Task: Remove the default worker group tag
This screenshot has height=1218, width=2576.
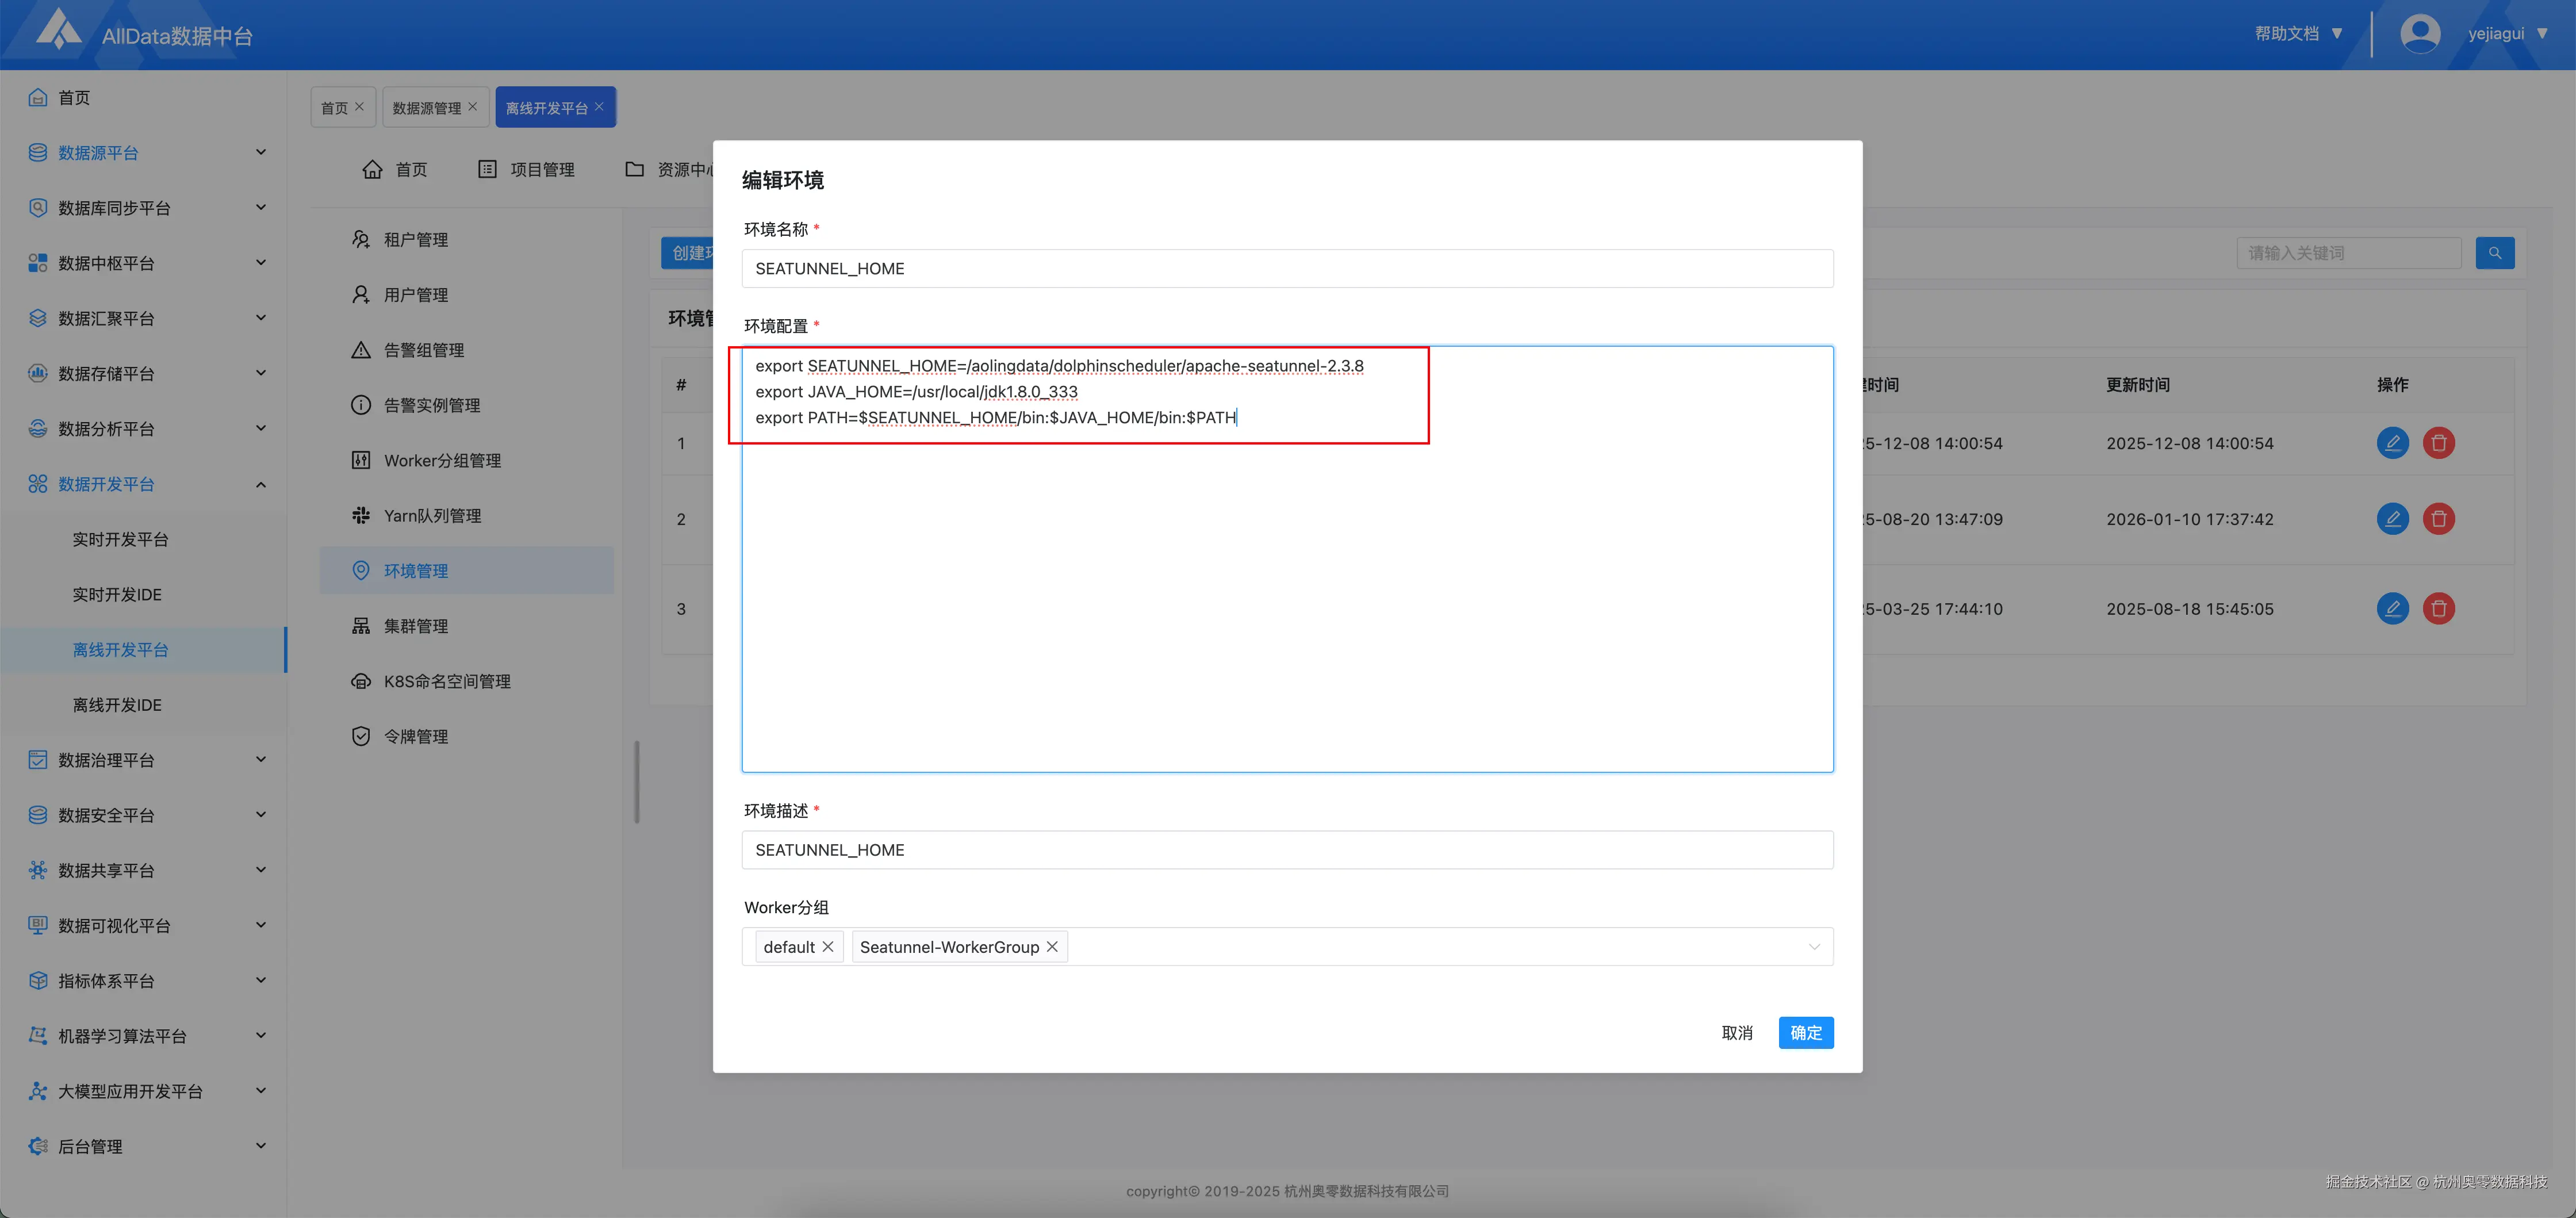Action: click(x=828, y=947)
